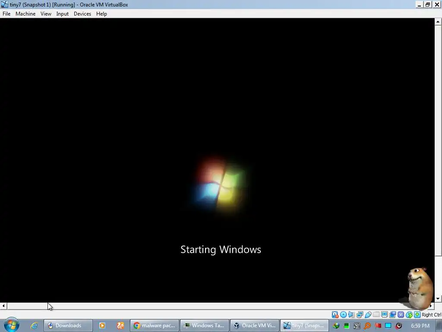Open the Input menu

point(62,13)
